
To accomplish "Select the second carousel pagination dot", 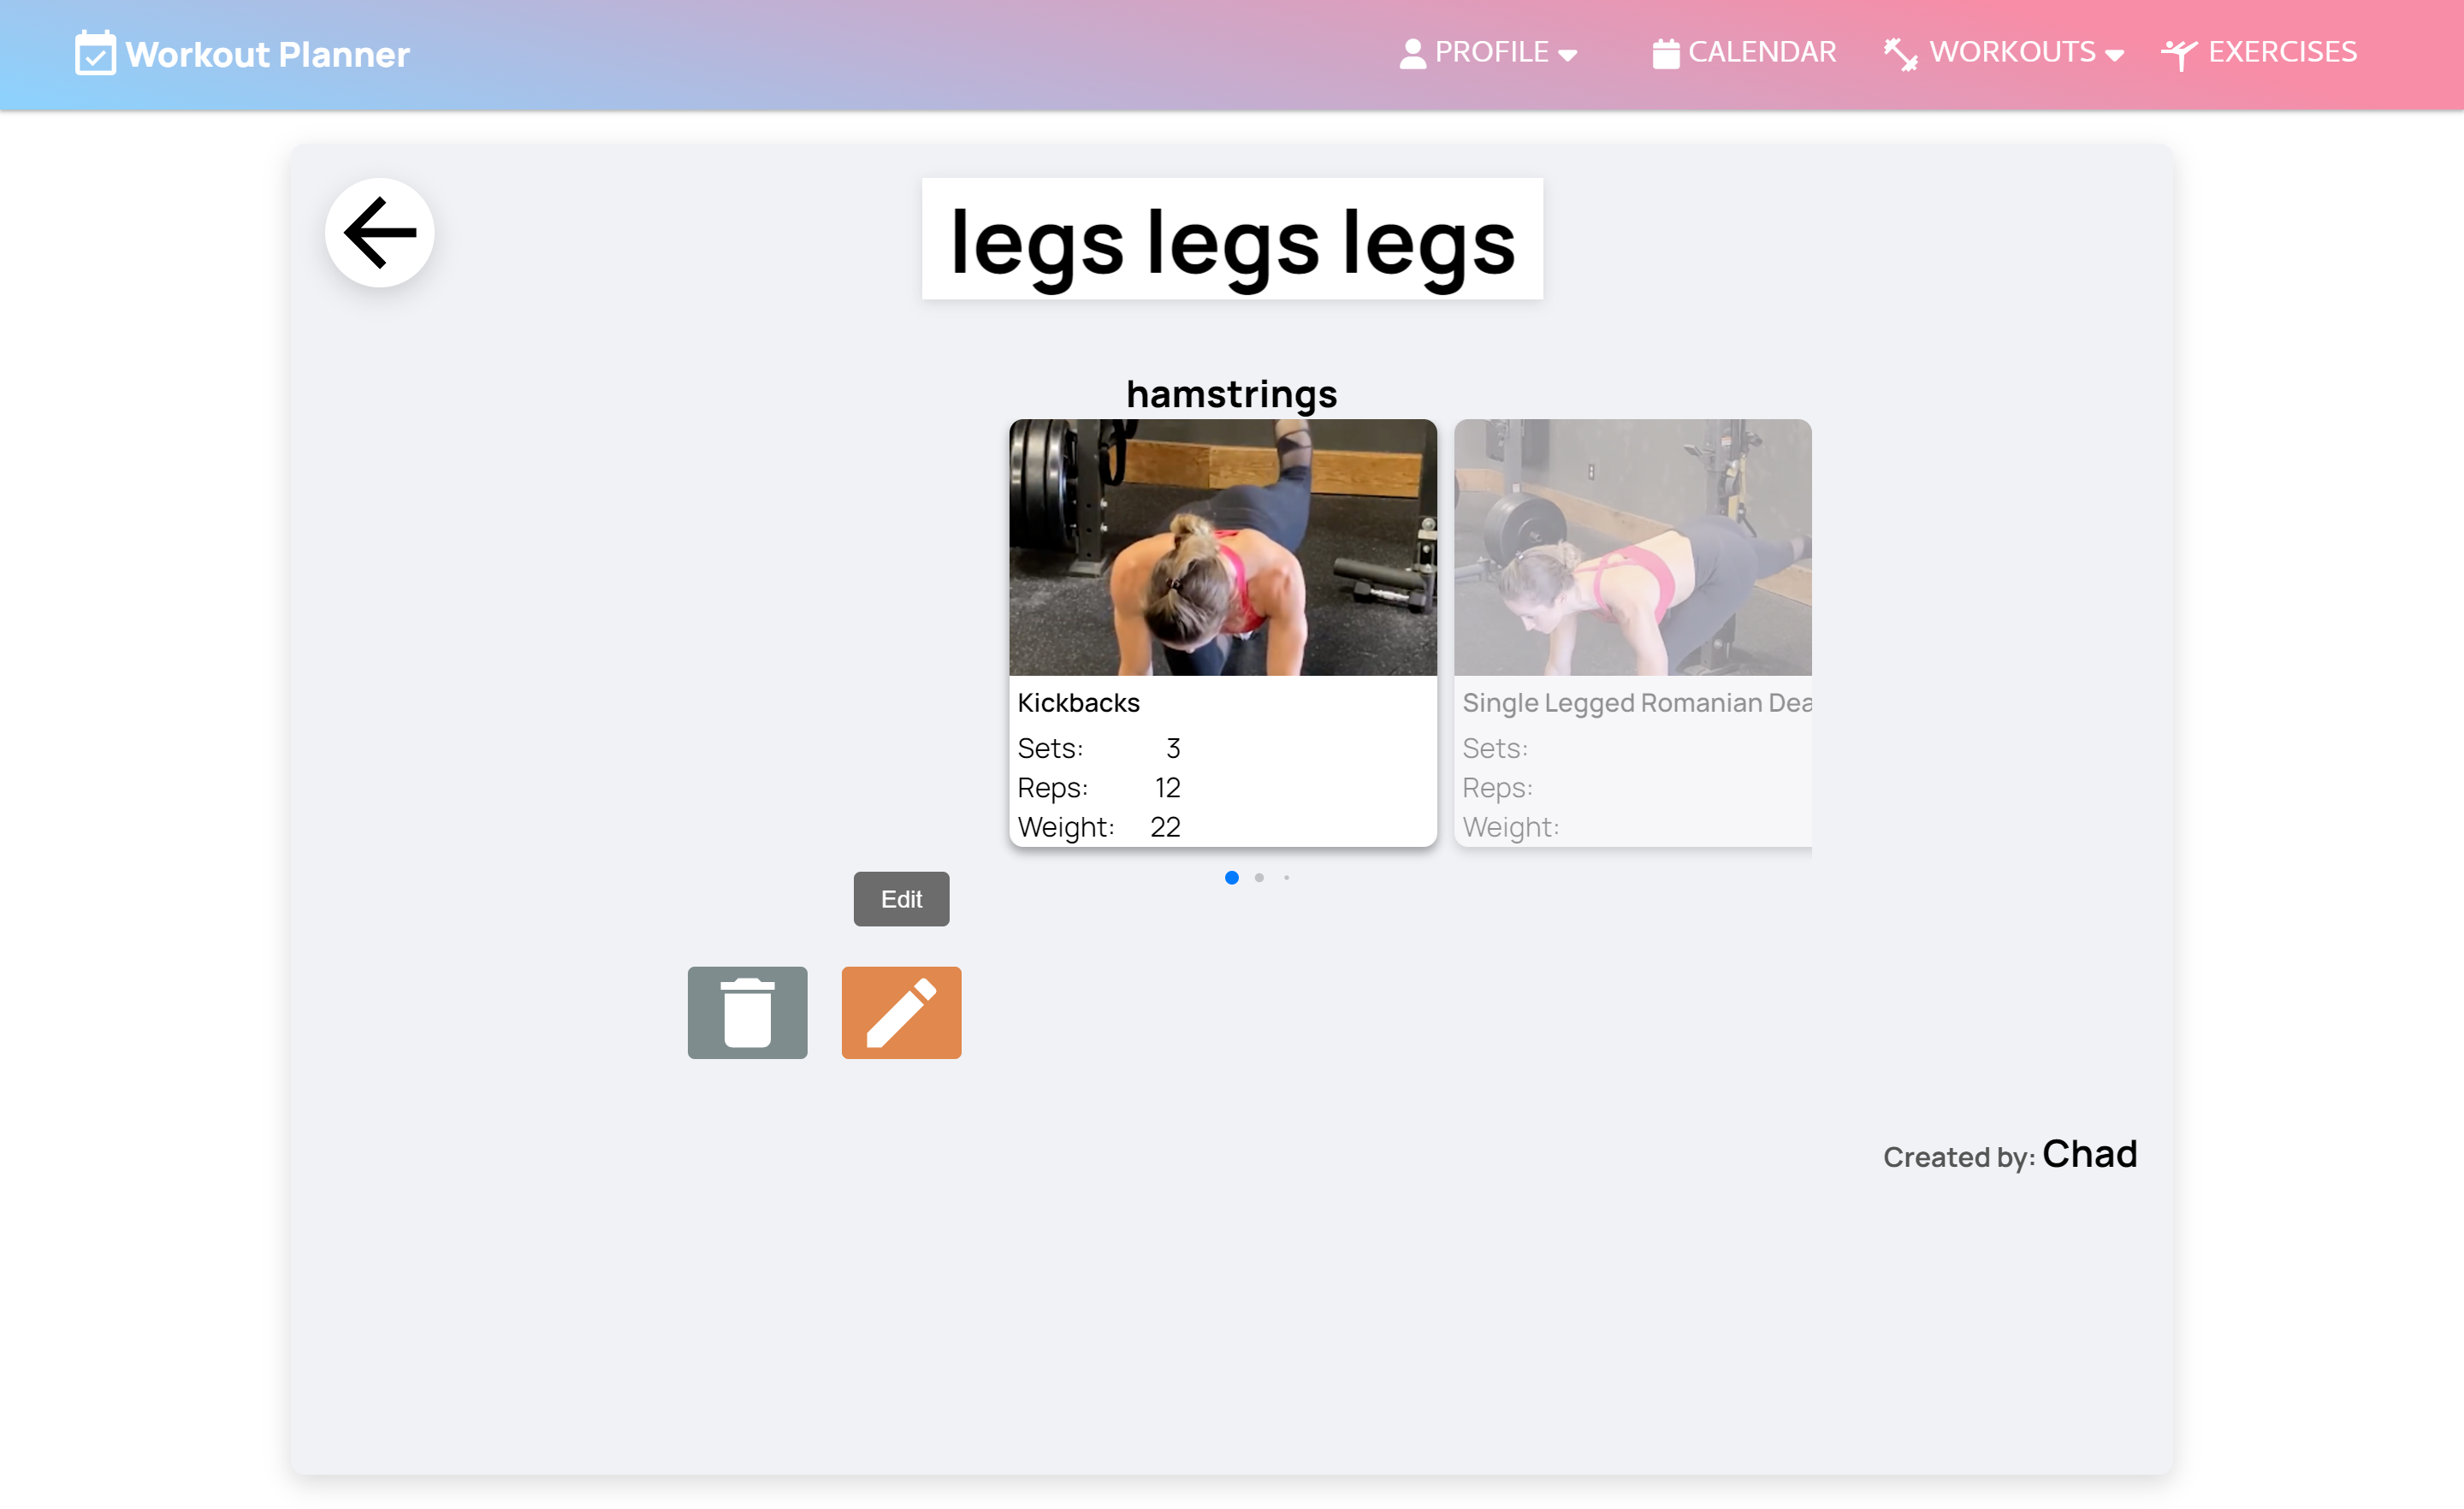I will point(1259,877).
